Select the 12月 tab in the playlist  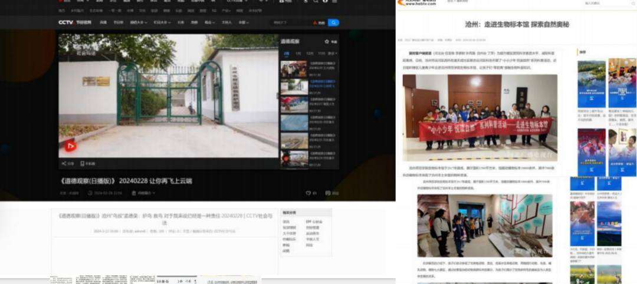coord(310,53)
